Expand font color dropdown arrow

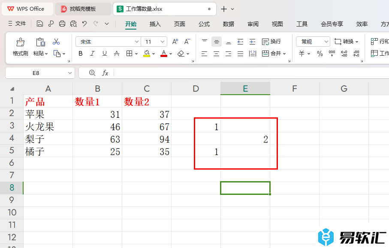(x=171, y=54)
